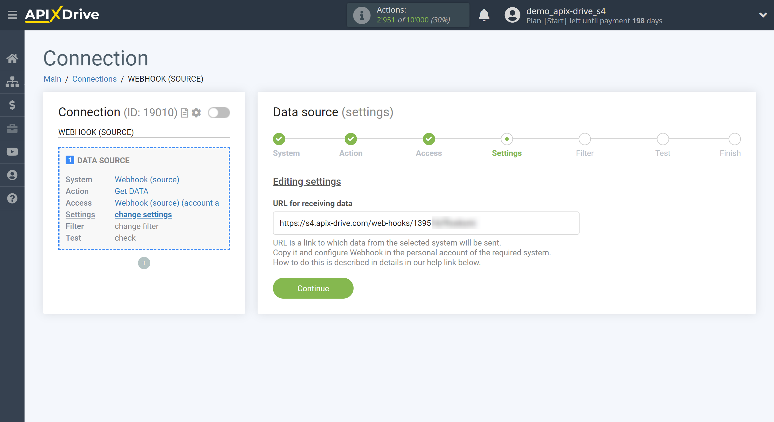The image size is (774, 422).
Task: Click the Actions info icon
Action: (x=362, y=15)
